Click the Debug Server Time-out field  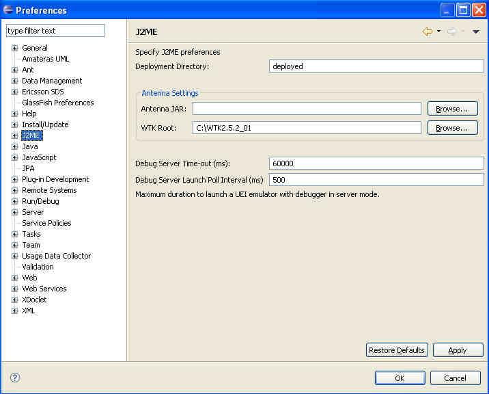coord(376,163)
